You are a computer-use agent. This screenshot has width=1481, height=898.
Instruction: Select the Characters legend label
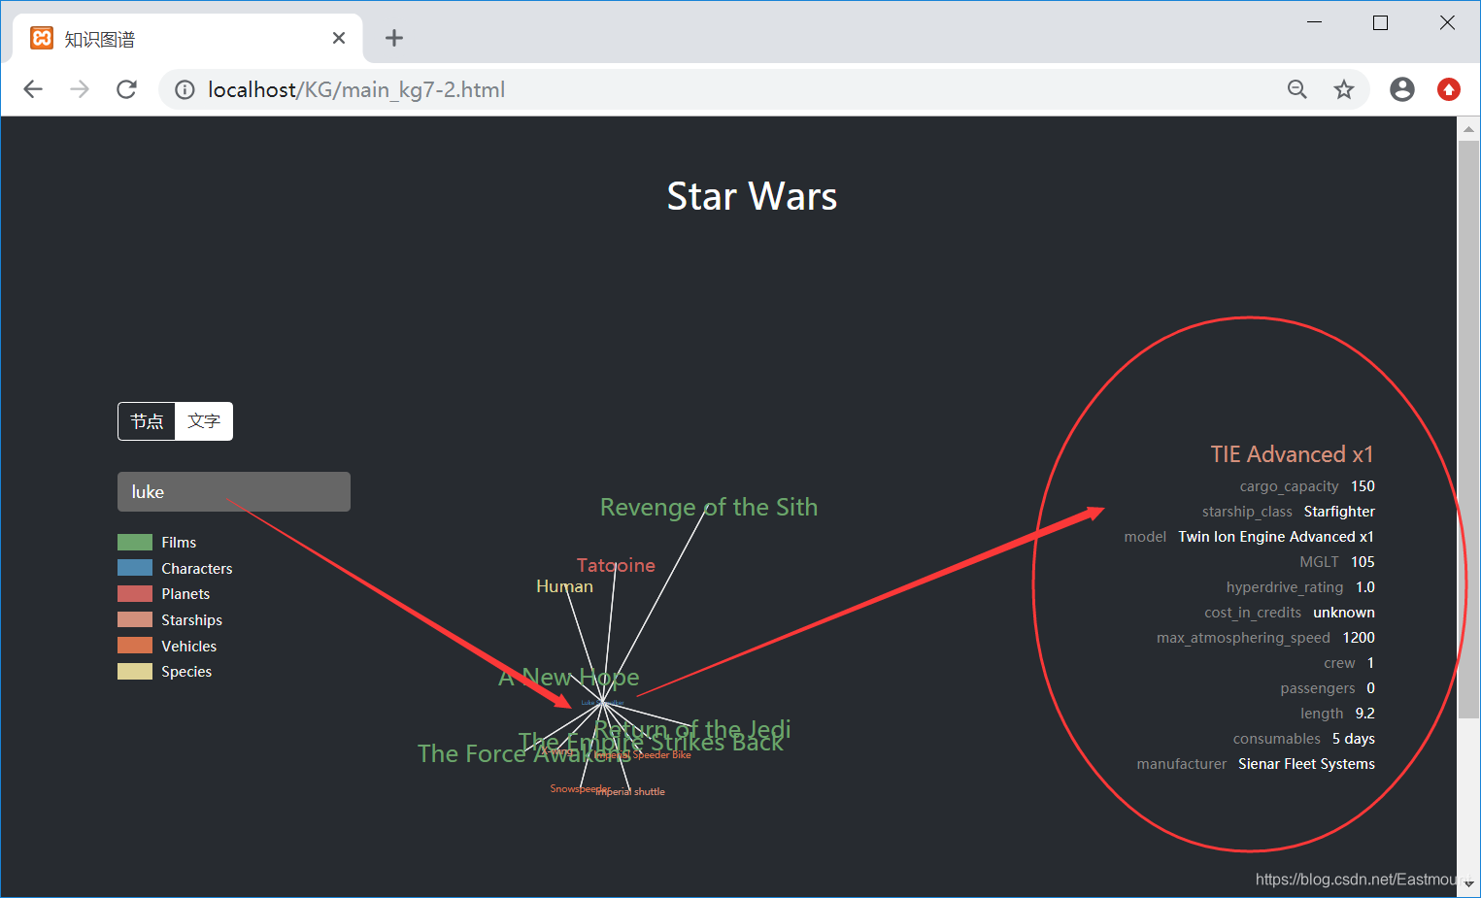coord(197,569)
